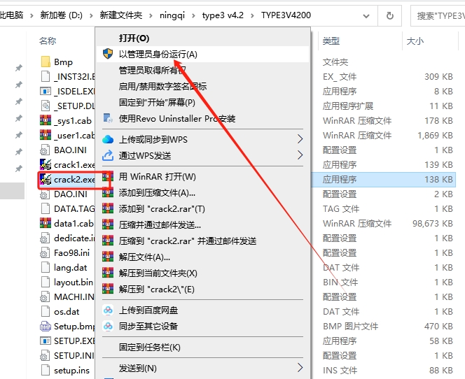Click the shield icon beside 以管理员身份运行
Image resolution: width=465 pixels, height=379 pixels.
coord(108,54)
